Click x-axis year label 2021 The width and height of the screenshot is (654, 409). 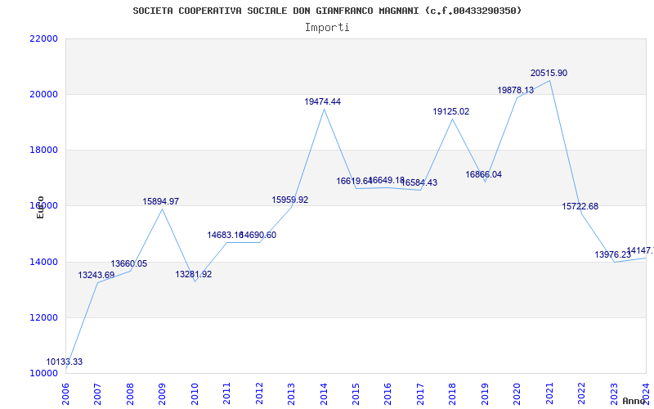549,394
